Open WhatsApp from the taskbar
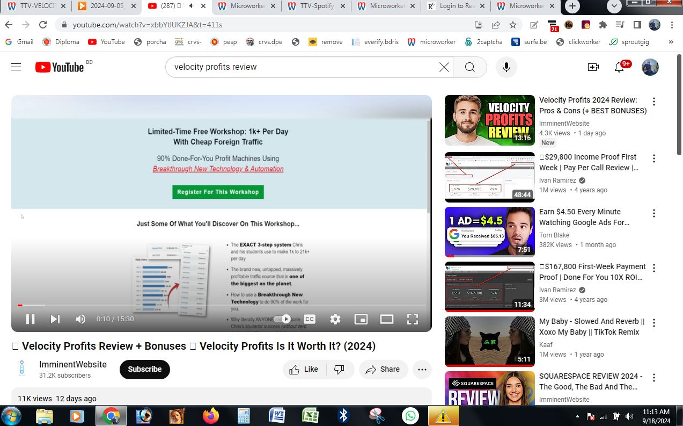The image size is (683, 426). [x=410, y=416]
